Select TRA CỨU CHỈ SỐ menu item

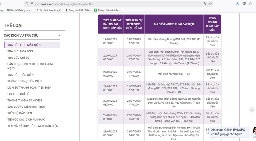18,58
